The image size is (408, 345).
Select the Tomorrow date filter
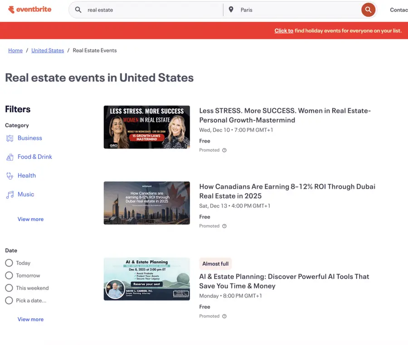9,275
